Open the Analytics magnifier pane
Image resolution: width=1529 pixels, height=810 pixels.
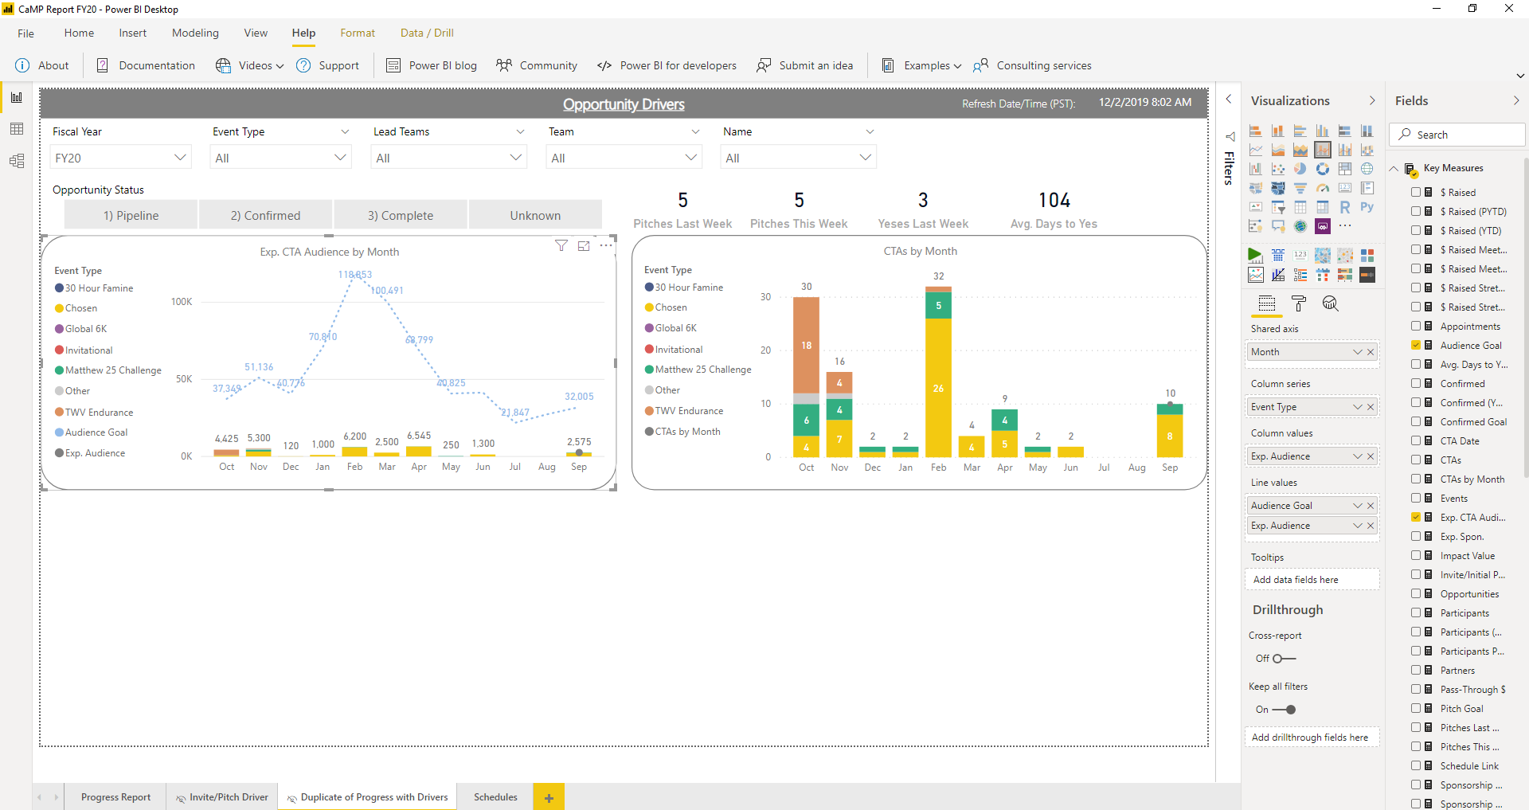point(1331,303)
